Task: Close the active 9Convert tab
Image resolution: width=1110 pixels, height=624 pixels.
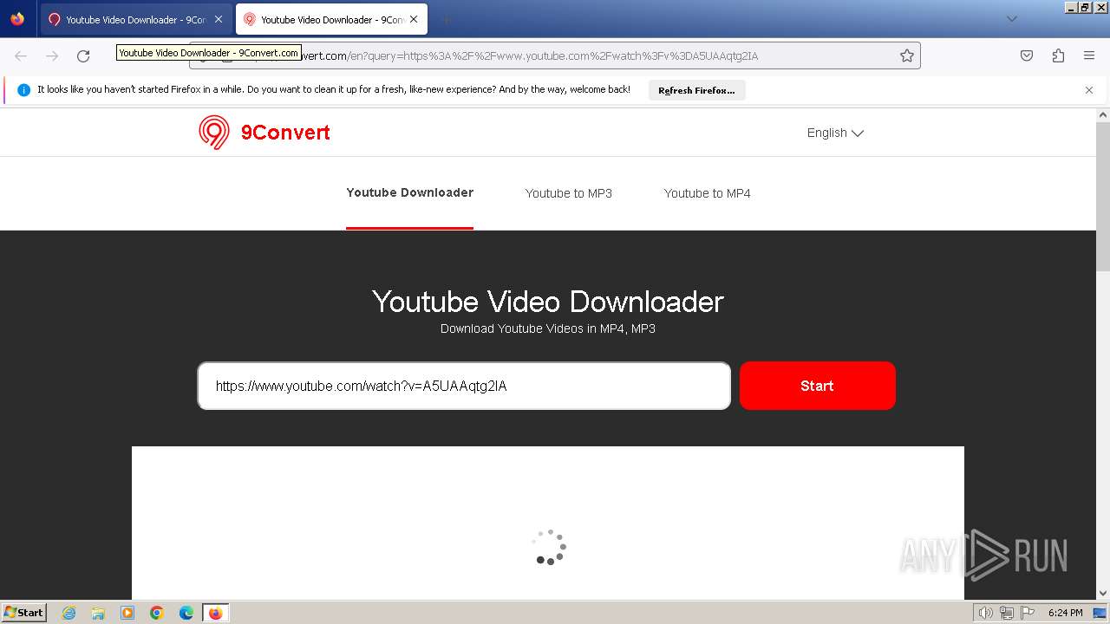Action: [414, 19]
